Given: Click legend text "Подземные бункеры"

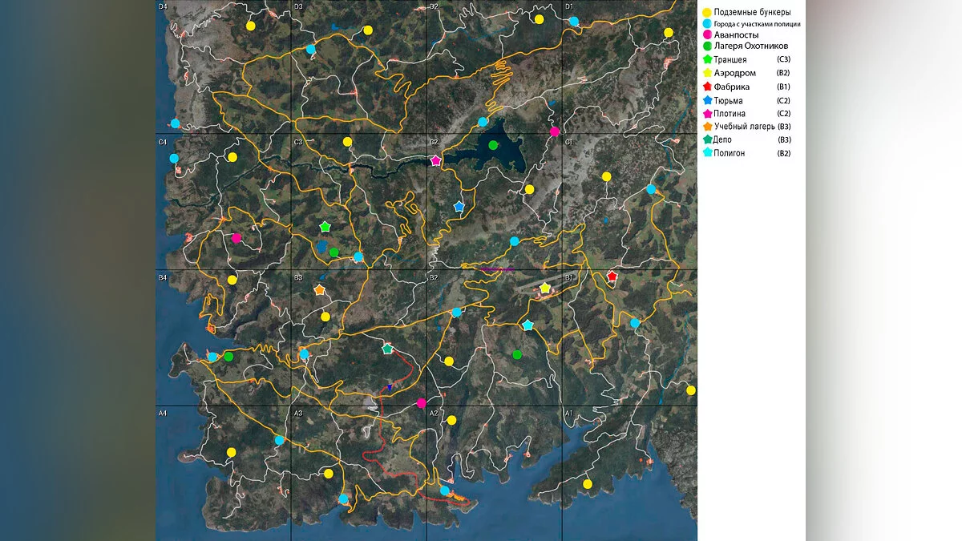Looking at the screenshot, I should pos(752,12).
